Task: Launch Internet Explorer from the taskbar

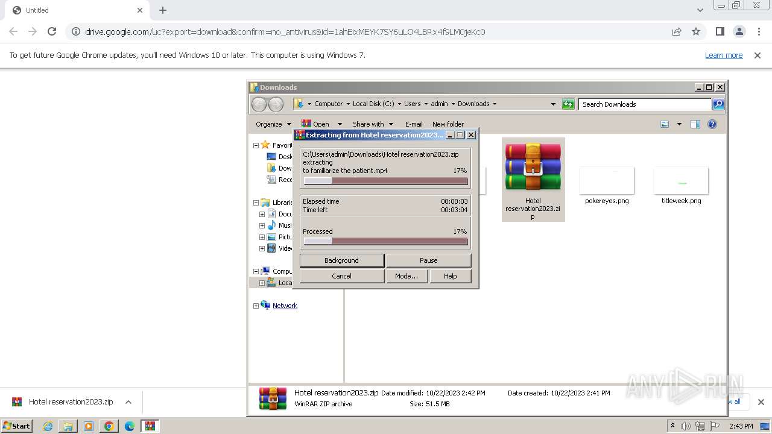Action: tap(48, 426)
